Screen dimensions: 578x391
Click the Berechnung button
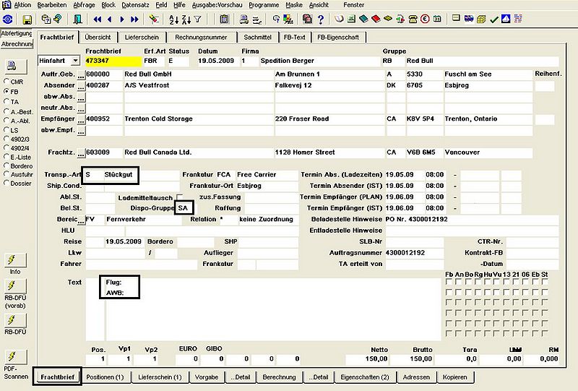[279, 377]
